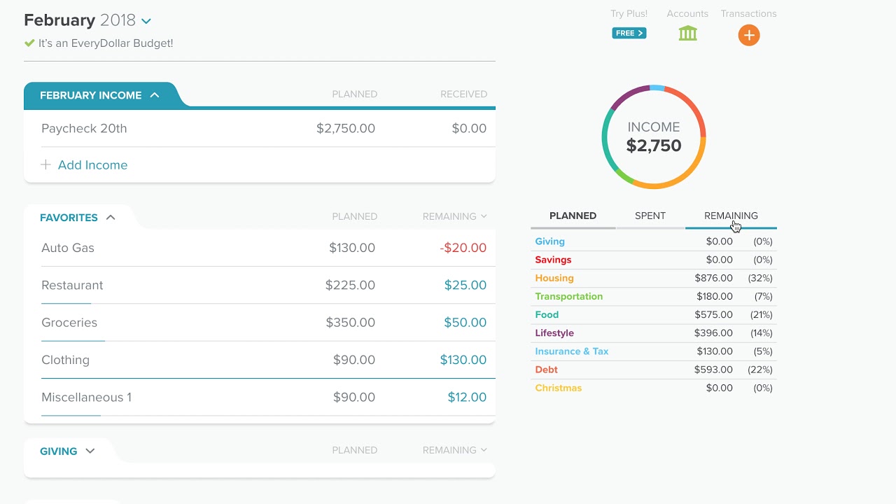Open the Accounts bank icon
The height and width of the screenshot is (504, 896).
(x=687, y=33)
